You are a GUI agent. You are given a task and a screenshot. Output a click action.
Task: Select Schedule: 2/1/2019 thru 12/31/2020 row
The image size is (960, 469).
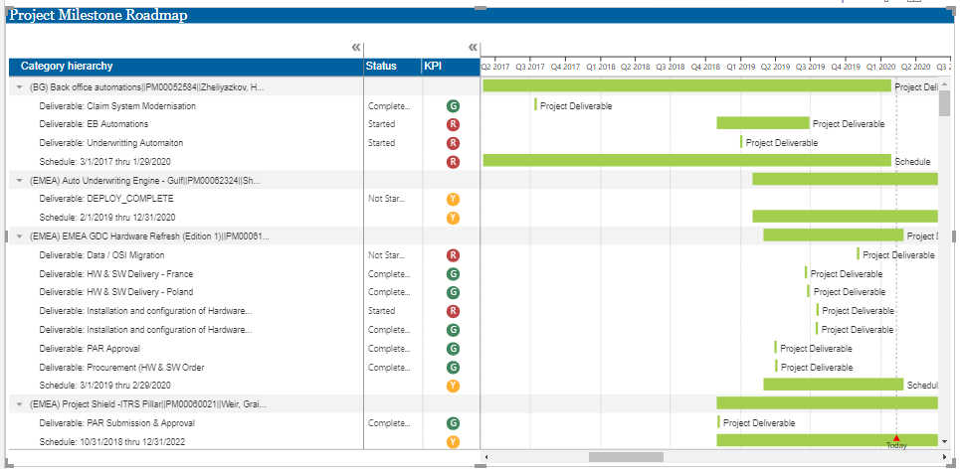pos(245,217)
